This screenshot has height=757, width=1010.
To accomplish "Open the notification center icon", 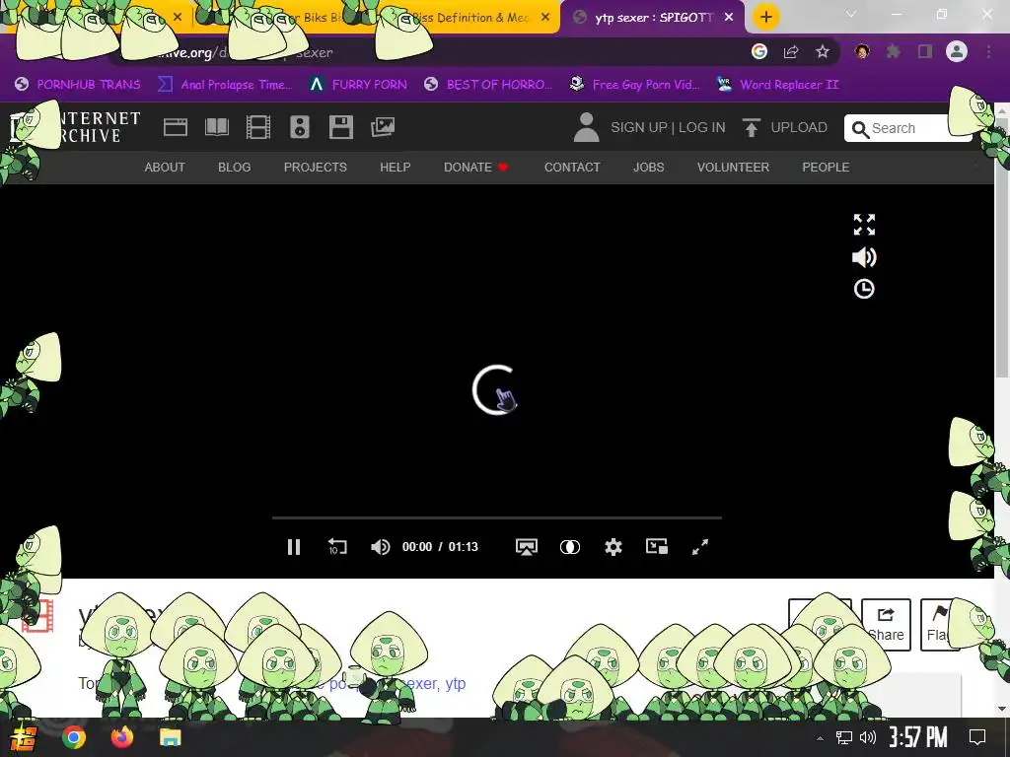I will point(977,737).
